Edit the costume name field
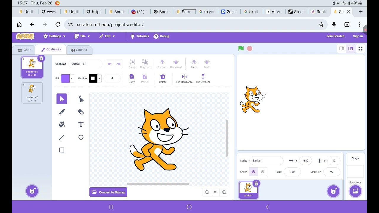 pyautogui.click(x=85, y=64)
